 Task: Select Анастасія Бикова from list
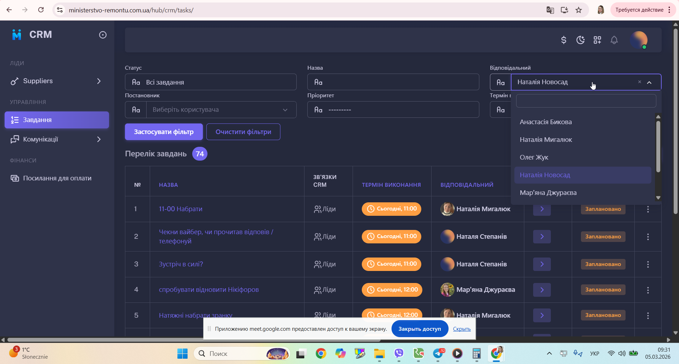click(x=583, y=122)
